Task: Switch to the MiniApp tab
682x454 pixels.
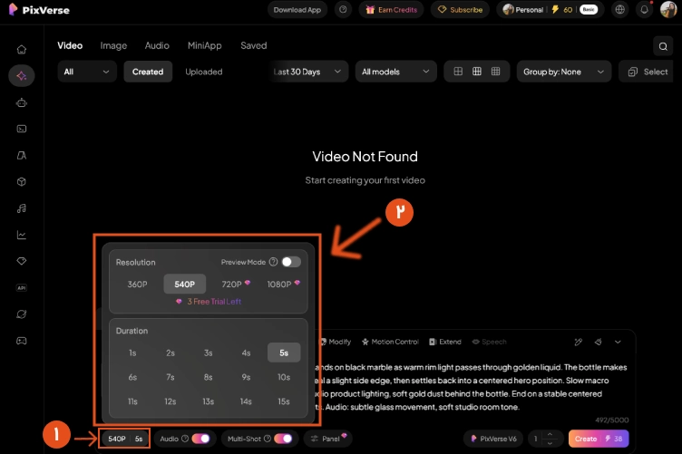Action: click(204, 45)
